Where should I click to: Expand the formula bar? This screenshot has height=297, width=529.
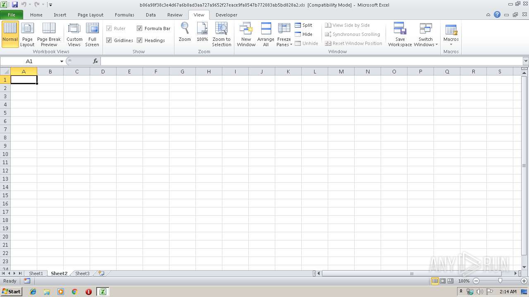526,61
